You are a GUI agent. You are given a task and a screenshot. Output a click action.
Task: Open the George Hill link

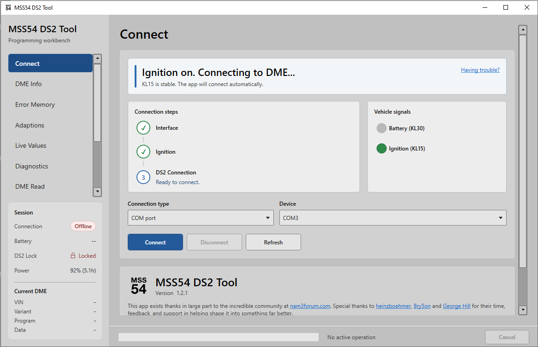pyautogui.click(x=457, y=306)
